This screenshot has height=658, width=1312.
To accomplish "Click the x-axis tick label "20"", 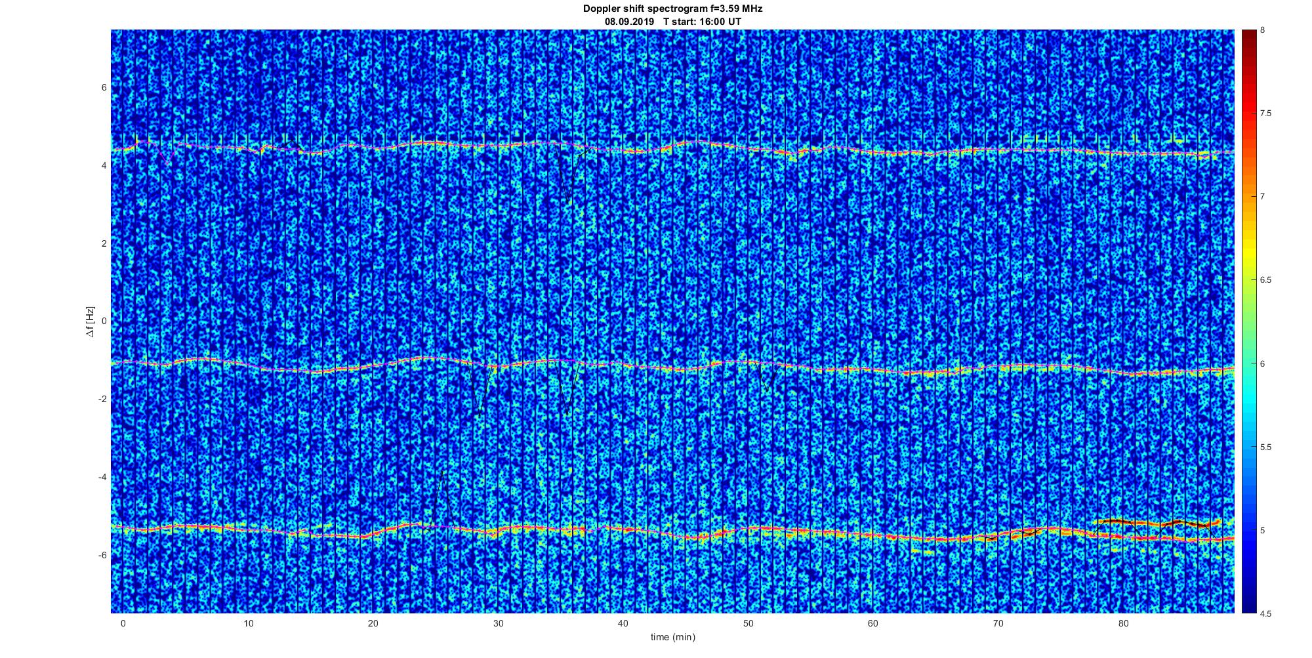I will 373,624.
